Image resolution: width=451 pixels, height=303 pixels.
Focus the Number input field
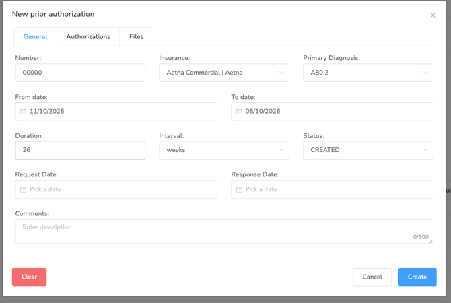[x=80, y=73]
